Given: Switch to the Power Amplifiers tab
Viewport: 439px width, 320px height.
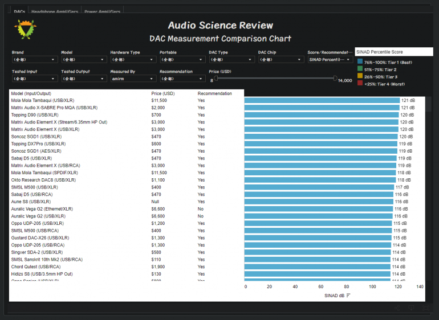Looking at the screenshot, I should point(102,11).
